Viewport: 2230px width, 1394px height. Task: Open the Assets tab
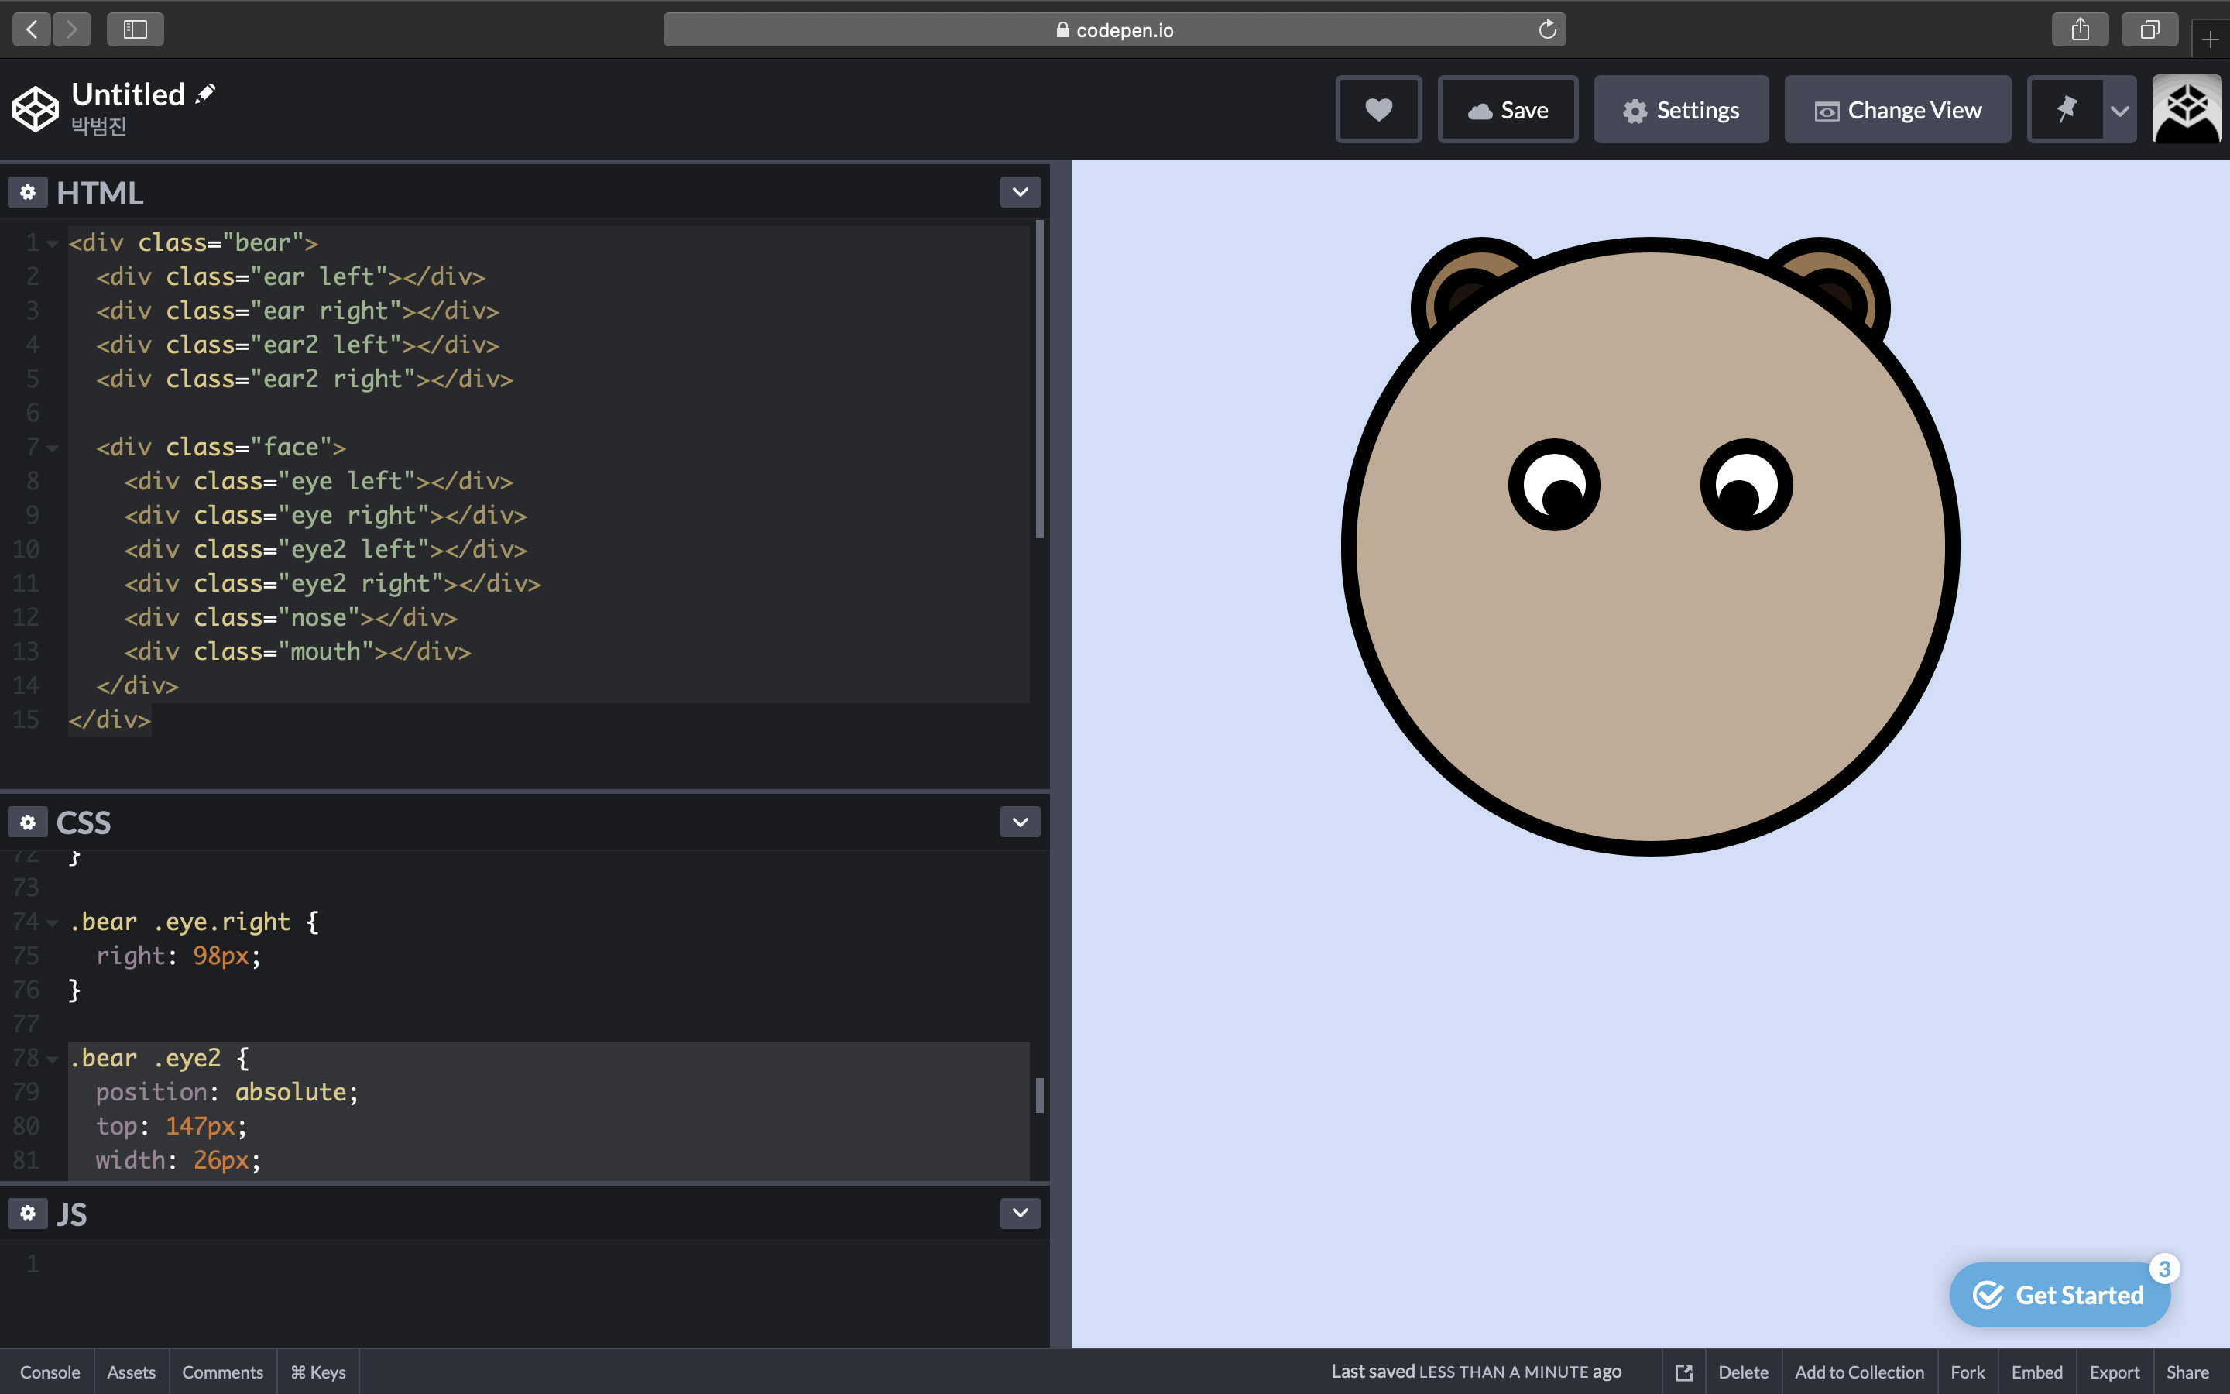coord(131,1372)
